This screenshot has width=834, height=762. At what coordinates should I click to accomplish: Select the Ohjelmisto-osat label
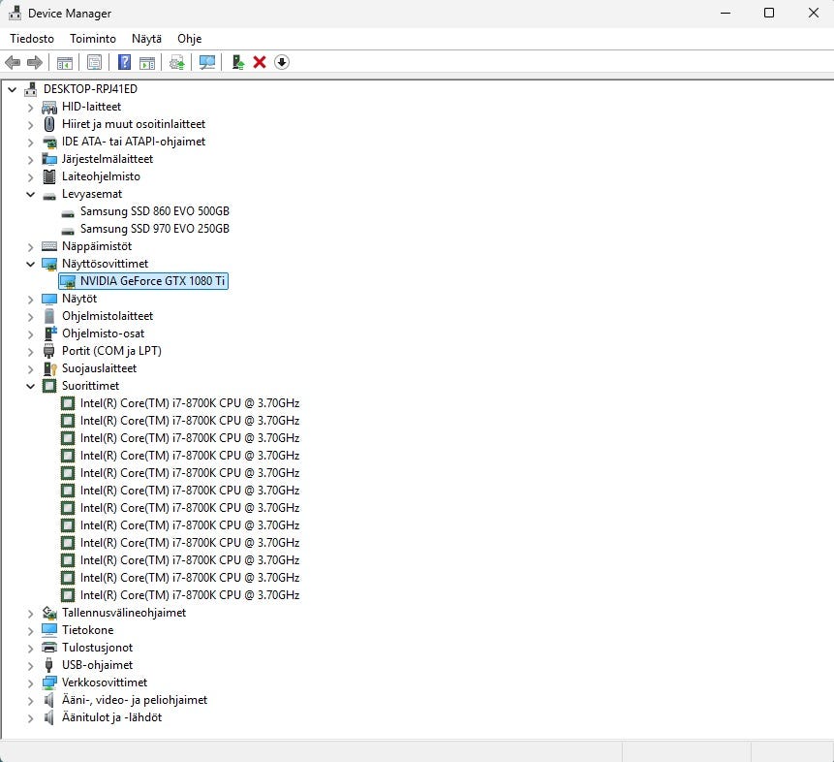104,333
